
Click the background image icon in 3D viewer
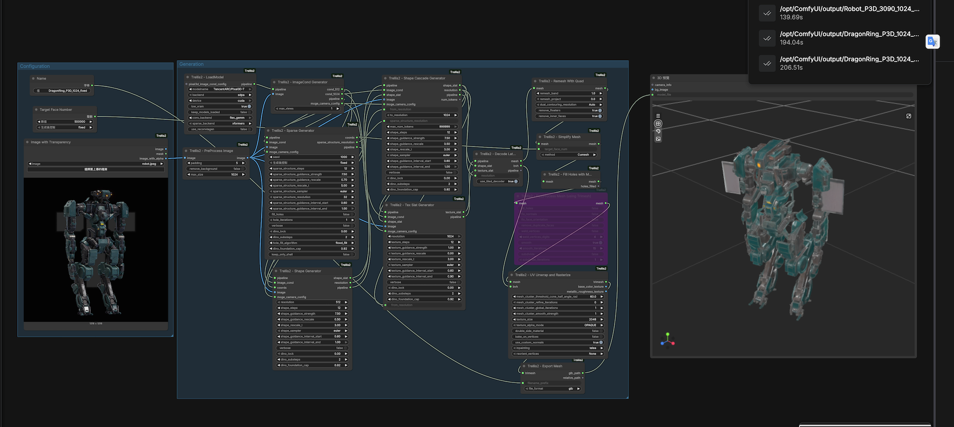click(x=658, y=139)
